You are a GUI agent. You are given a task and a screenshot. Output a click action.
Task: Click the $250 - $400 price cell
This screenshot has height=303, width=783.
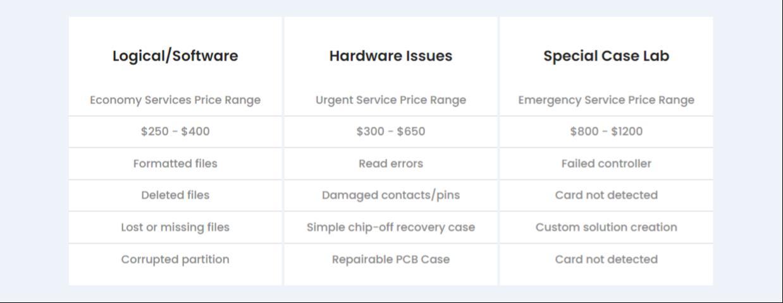[x=175, y=131]
